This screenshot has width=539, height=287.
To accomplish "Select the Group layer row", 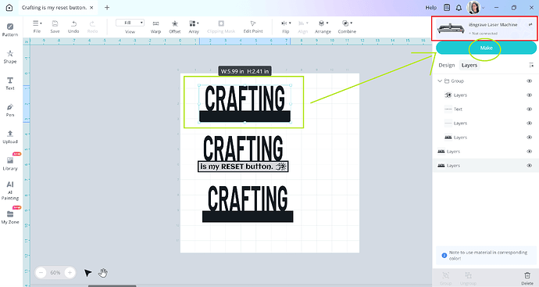I will pyautogui.click(x=484, y=81).
